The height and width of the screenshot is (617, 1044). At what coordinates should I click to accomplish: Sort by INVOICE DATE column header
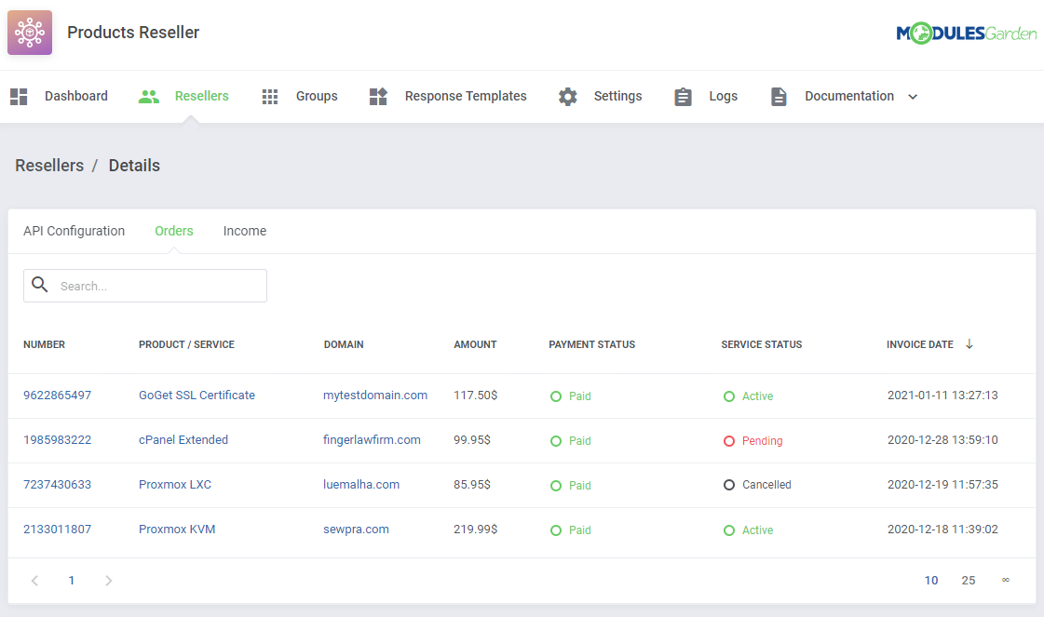click(919, 344)
